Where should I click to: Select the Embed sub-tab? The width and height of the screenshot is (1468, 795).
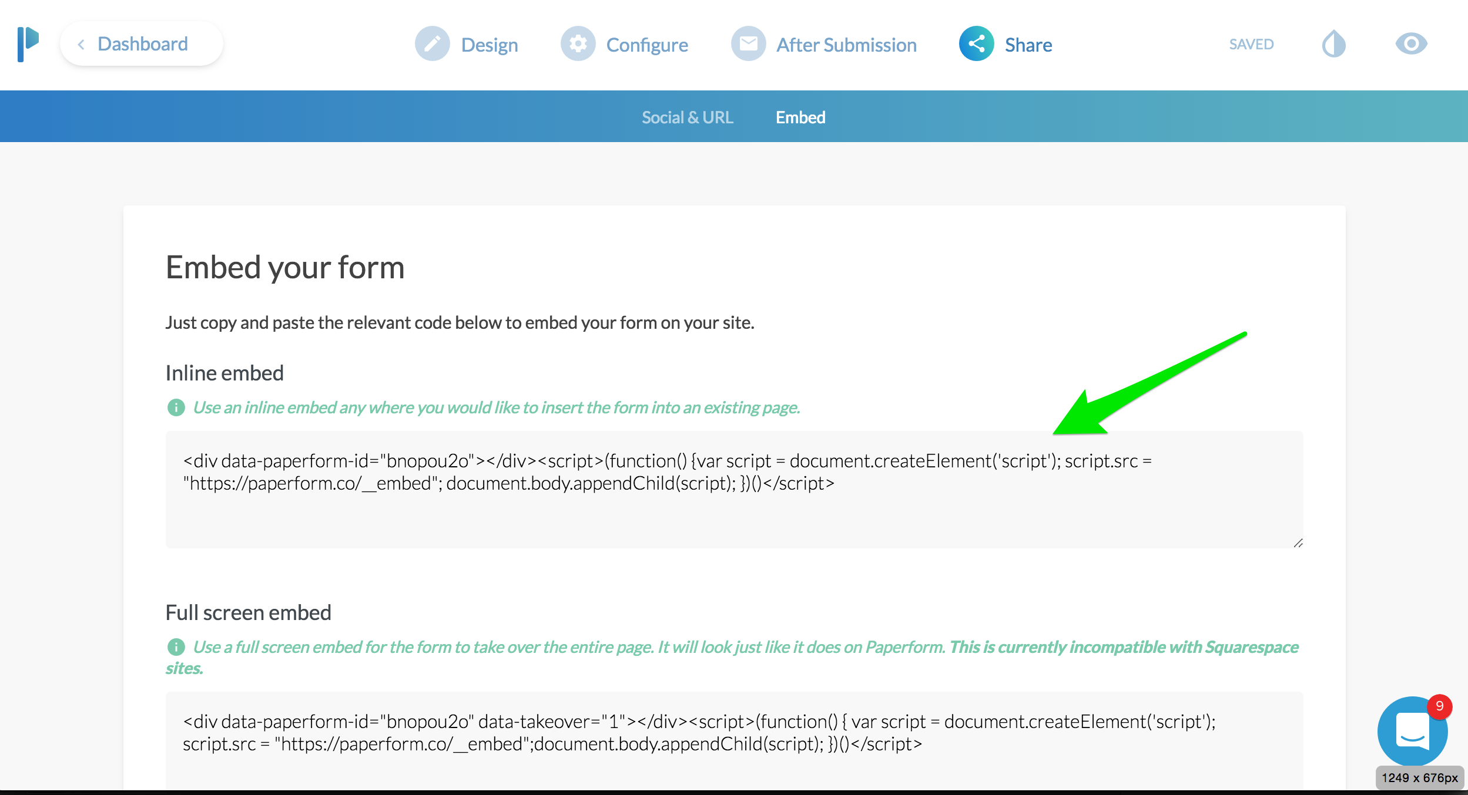click(800, 117)
